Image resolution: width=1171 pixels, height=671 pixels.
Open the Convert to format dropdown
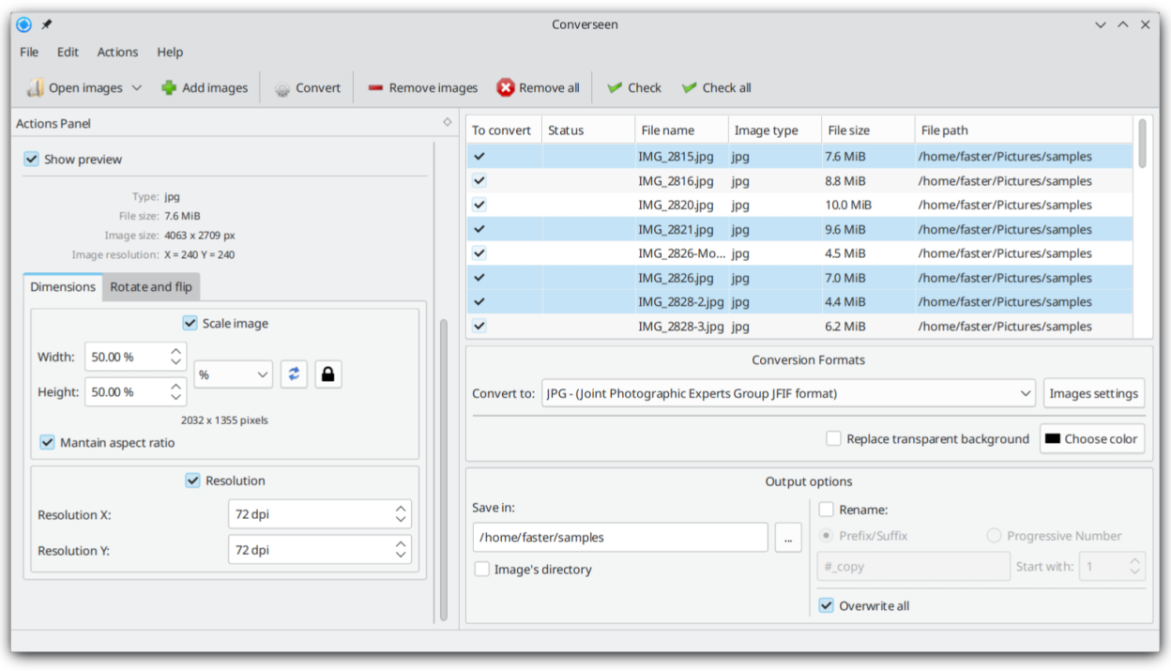[x=788, y=394]
